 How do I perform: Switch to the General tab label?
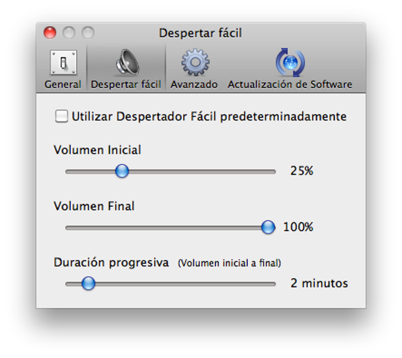point(63,85)
